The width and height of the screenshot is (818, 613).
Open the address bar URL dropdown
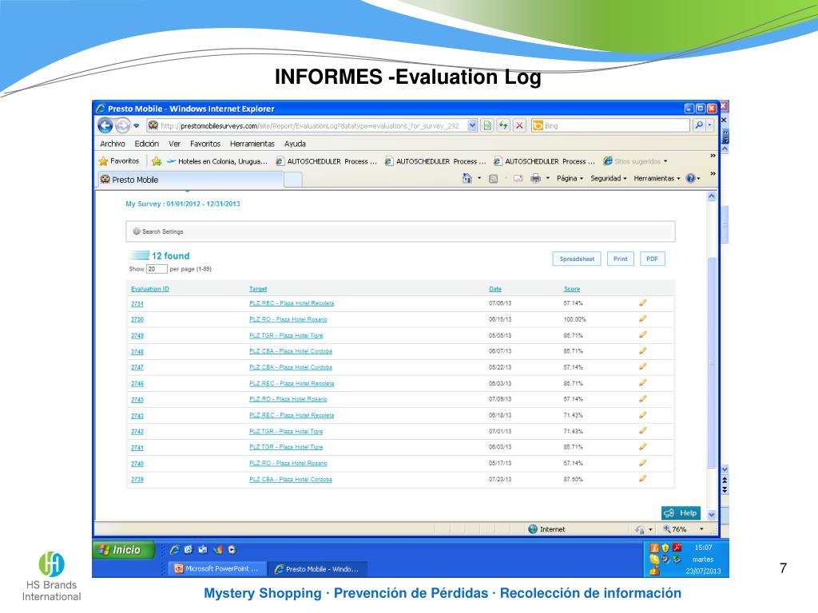click(x=472, y=126)
